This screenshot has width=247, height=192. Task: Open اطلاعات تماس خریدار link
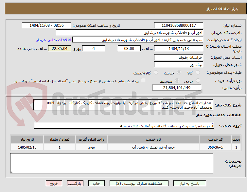(54, 40)
